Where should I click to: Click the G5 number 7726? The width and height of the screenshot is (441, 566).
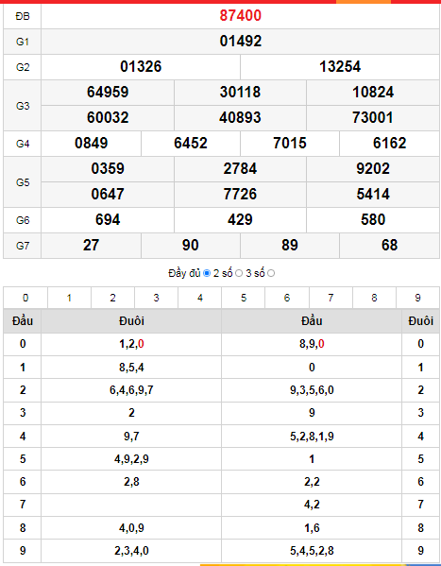pos(240,195)
